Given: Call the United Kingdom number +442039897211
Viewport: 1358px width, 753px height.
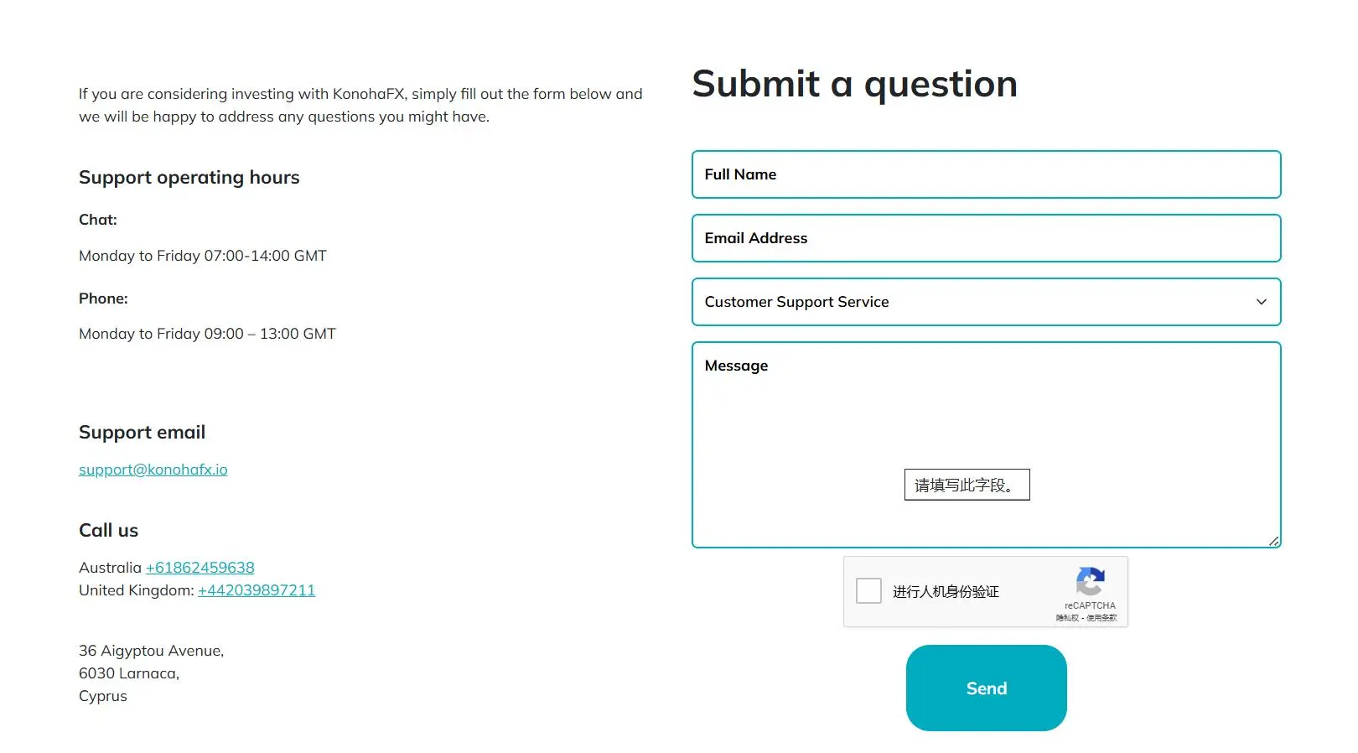Looking at the screenshot, I should click(257, 590).
